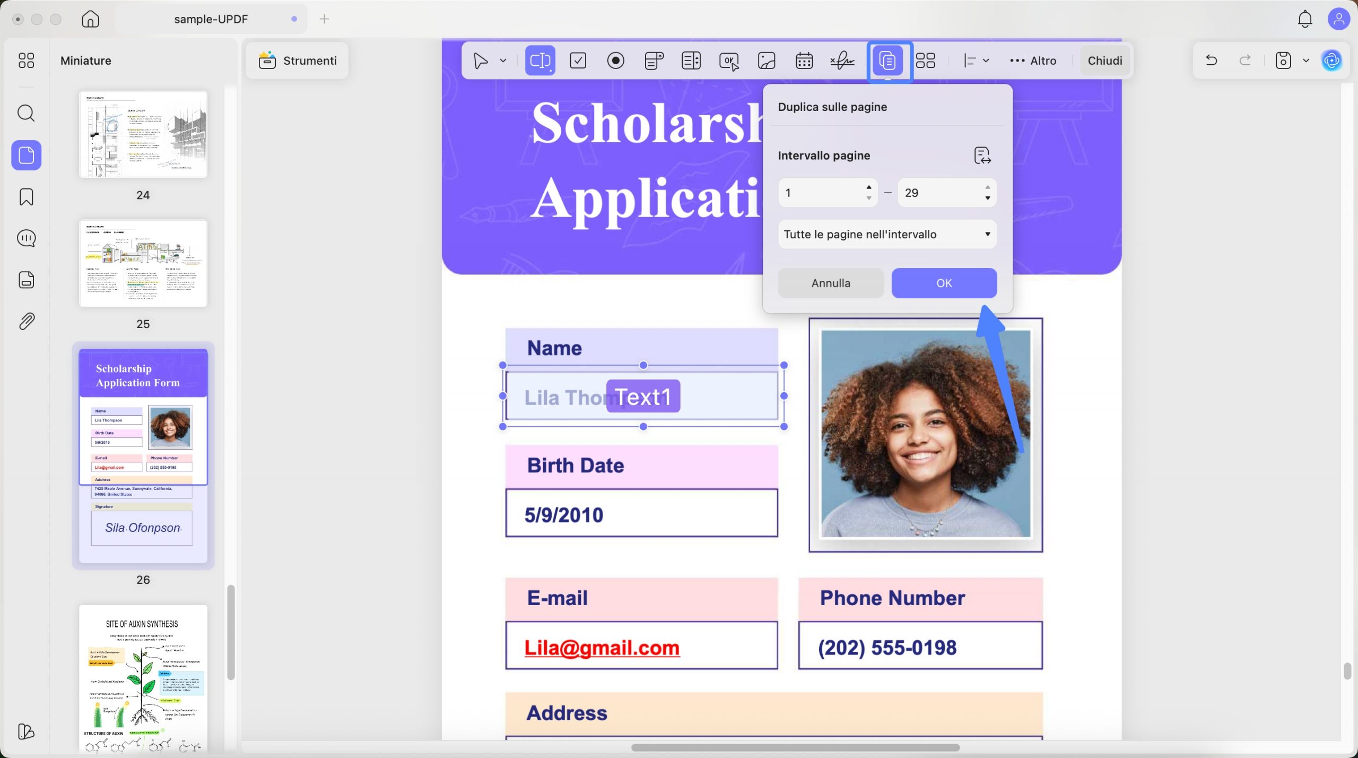1358x758 pixels.
Task: Click the thumbnails panel vertical scrollbar
Action: [231, 632]
